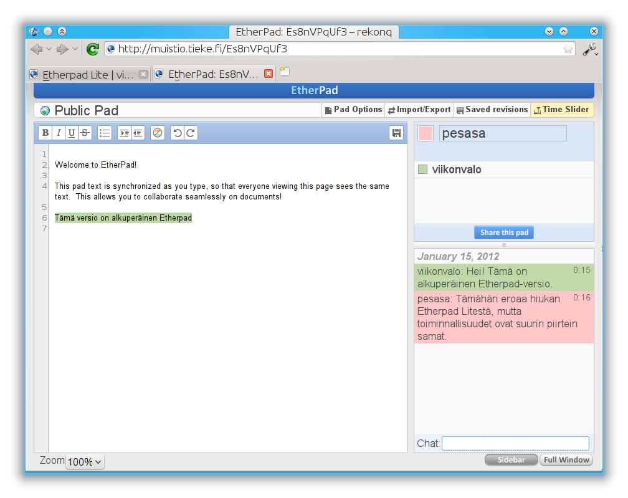This screenshot has width=628, height=498.
Task: Bookmark page with the star icon
Action: [568, 49]
